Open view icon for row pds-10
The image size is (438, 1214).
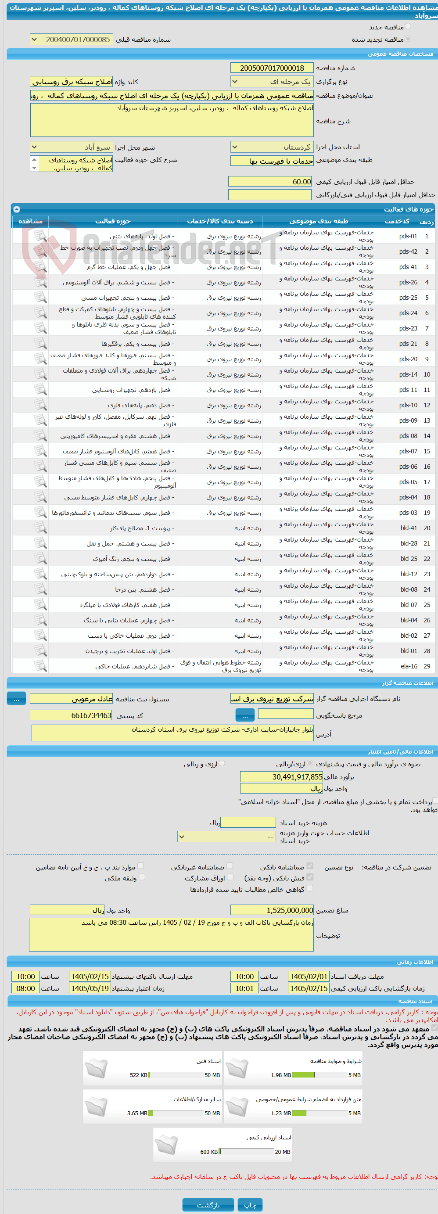point(40,405)
